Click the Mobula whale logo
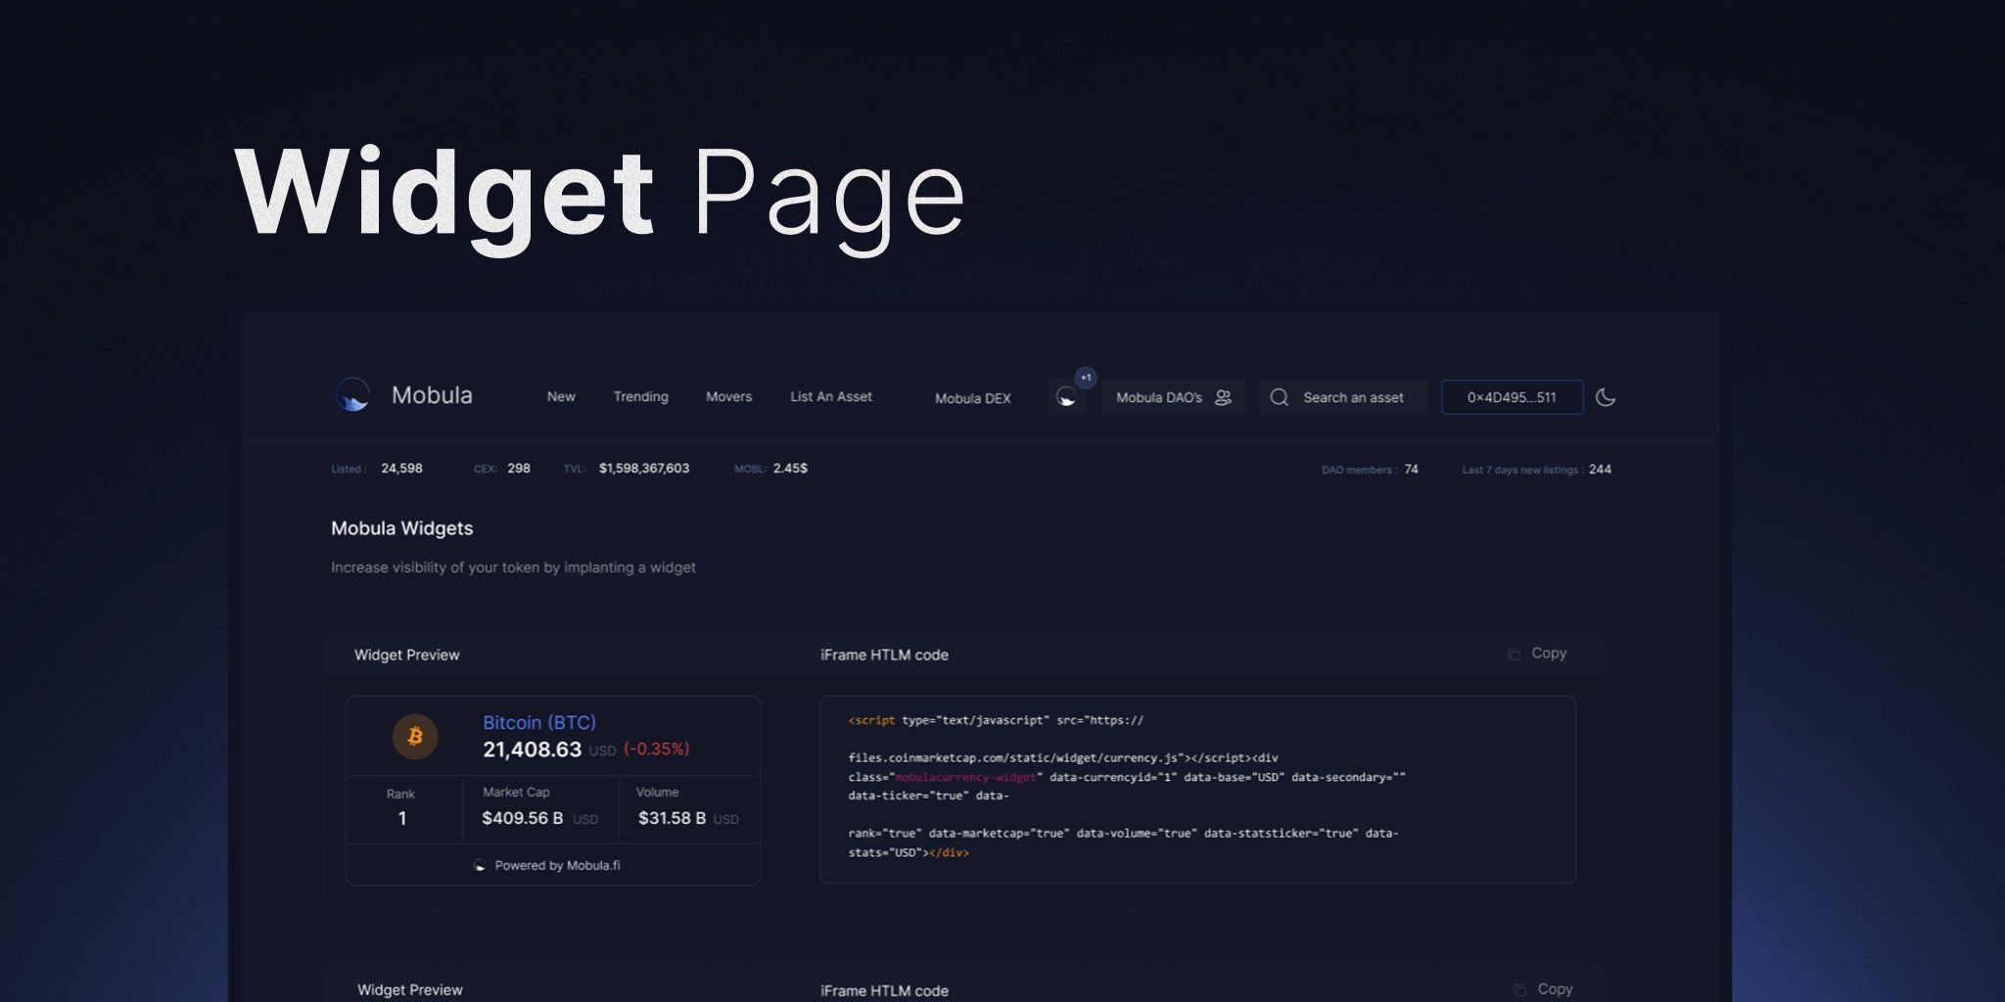Screen dimensions: 2005x1002 pos(354,395)
